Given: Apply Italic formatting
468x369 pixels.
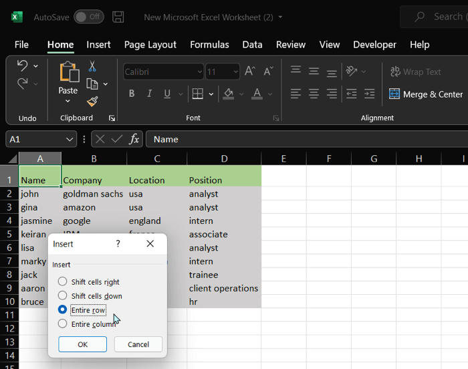Looking at the screenshot, I should pyautogui.click(x=150, y=94).
